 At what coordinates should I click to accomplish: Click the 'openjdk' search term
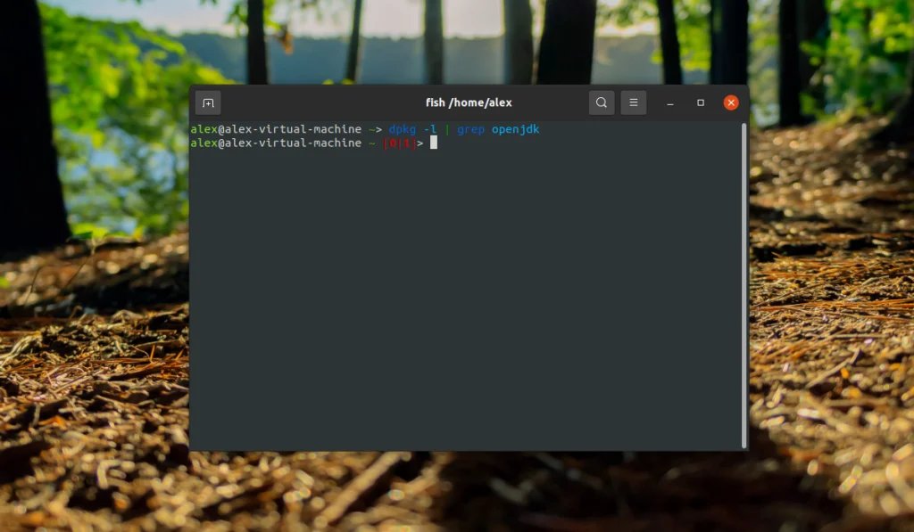coord(518,129)
